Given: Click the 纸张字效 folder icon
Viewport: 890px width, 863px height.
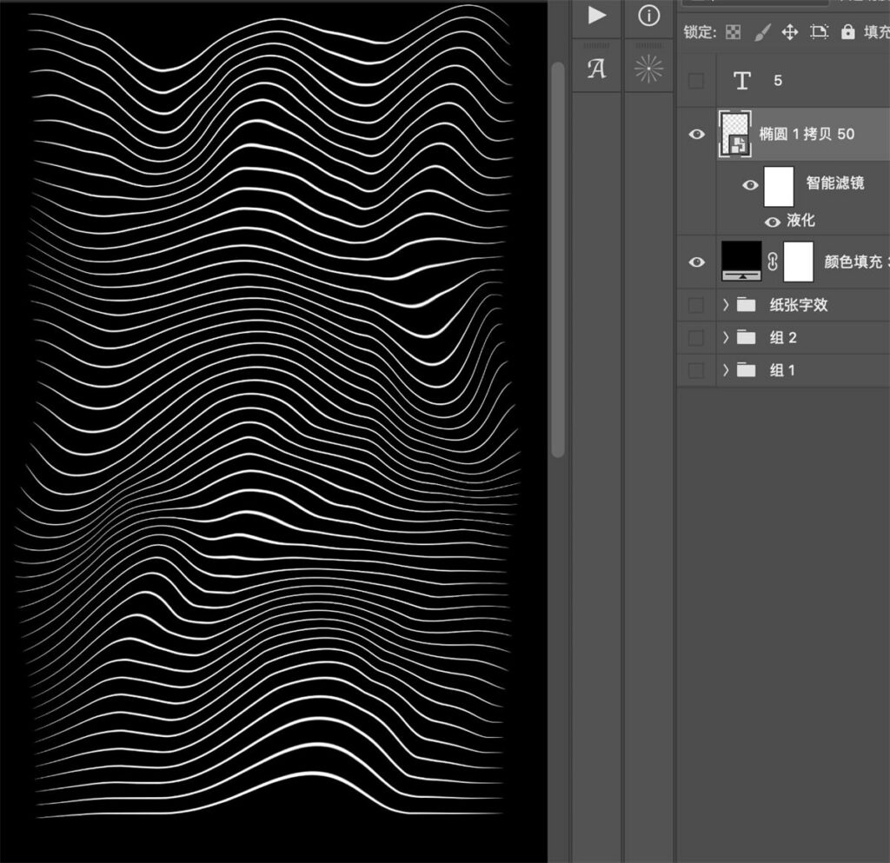Looking at the screenshot, I should [746, 305].
